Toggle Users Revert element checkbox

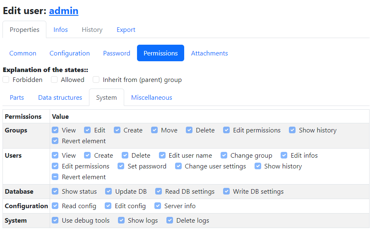pos(55,177)
